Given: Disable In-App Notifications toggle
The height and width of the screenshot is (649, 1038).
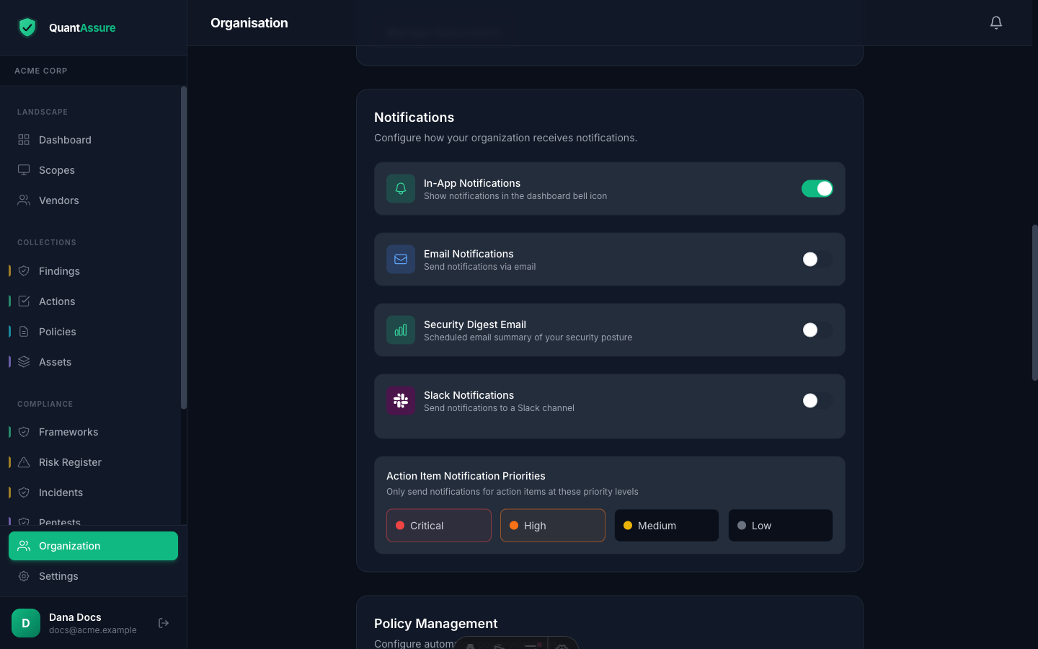Looking at the screenshot, I should (817, 188).
